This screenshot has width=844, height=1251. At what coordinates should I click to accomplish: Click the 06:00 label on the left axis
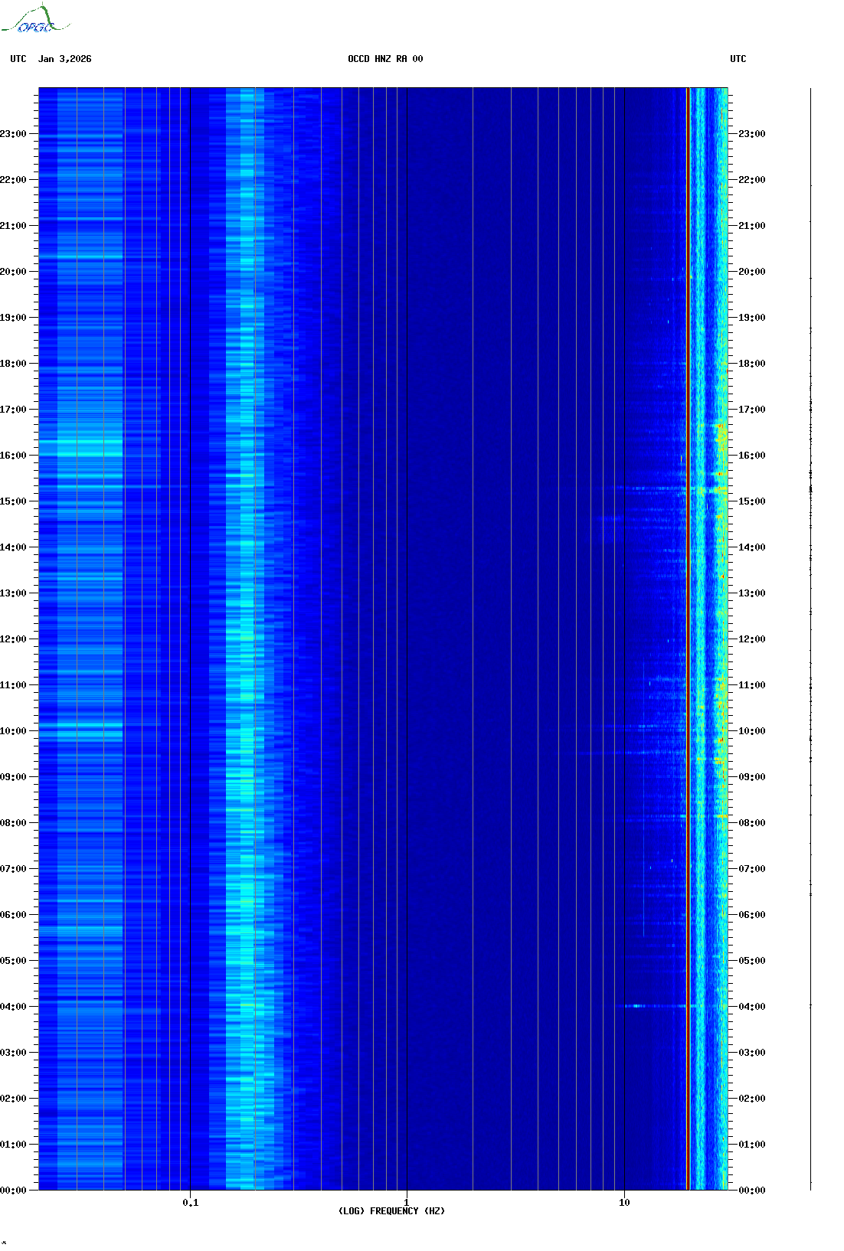[13, 915]
